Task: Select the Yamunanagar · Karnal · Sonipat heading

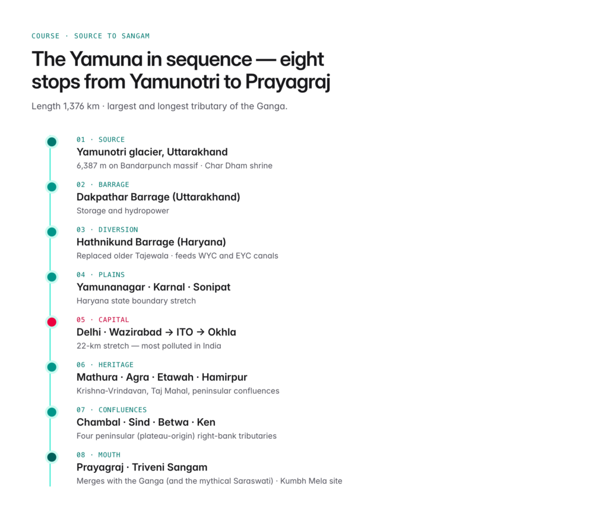Action: tap(153, 287)
